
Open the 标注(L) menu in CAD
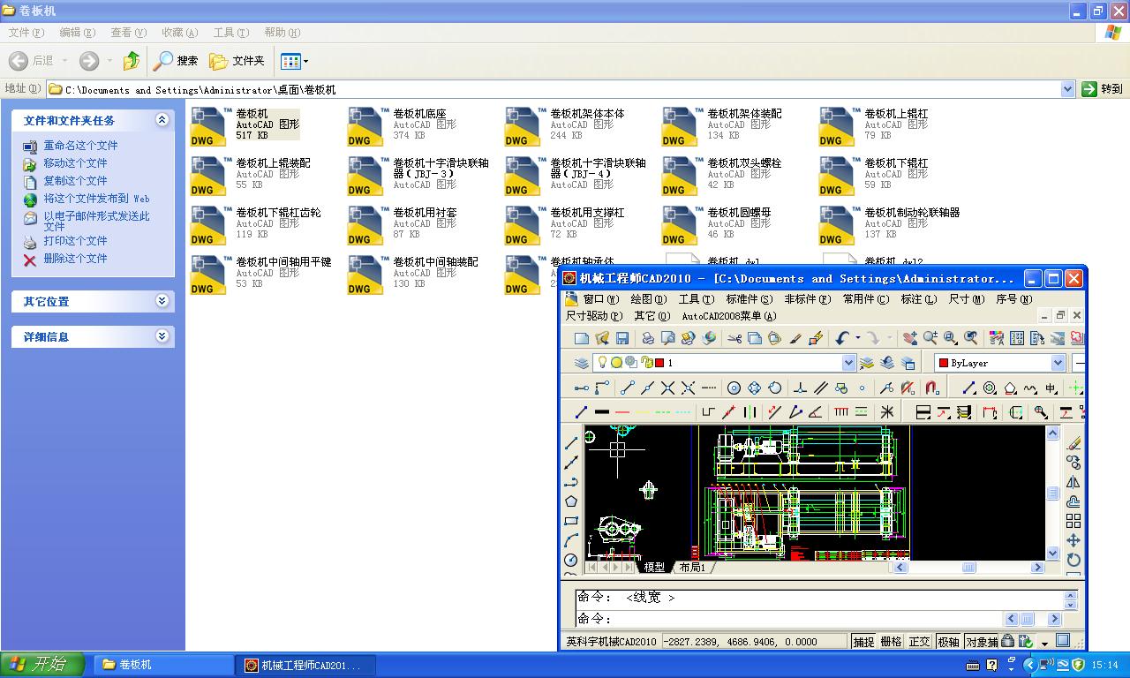[918, 299]
